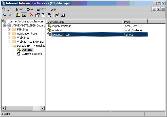The image size is (167, 117).
Task: Minimize the IIS Manager window
Action: (155, 3)
